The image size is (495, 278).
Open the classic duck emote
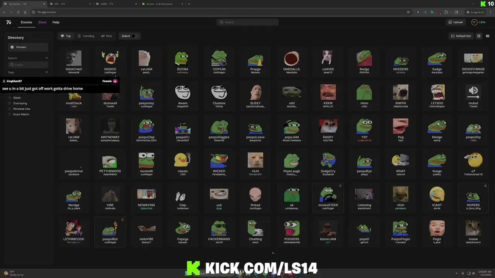coord(183,164)
